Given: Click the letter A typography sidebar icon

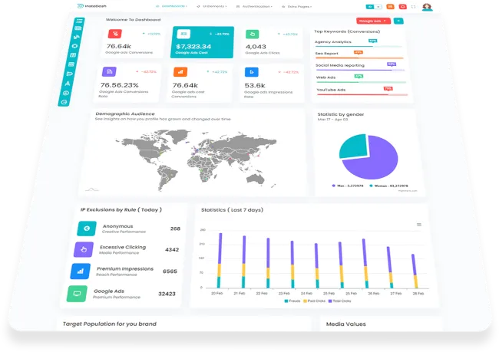Looking at the screenshot, I should [x=68, y=84].
